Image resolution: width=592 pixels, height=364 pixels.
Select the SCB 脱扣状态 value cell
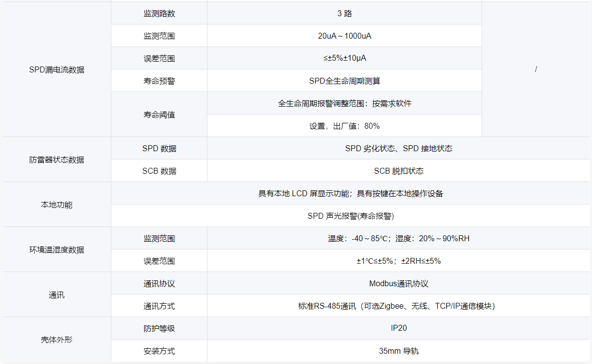(x=399, y=171)
